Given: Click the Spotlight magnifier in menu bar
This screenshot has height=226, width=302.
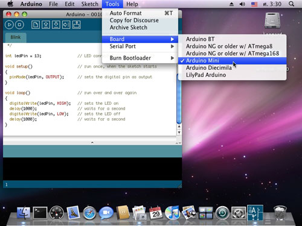Looking at the screenshot, I should click(x=291, y=4).
